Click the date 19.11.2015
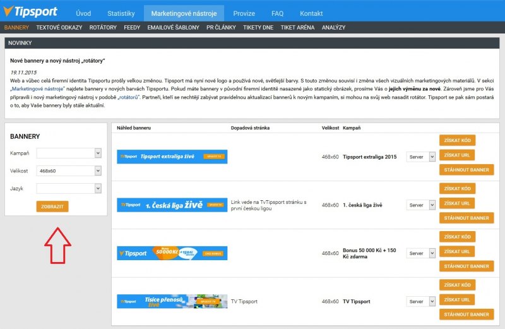Image resolution: width=505 pixels, height=329 pixels. 23,73
